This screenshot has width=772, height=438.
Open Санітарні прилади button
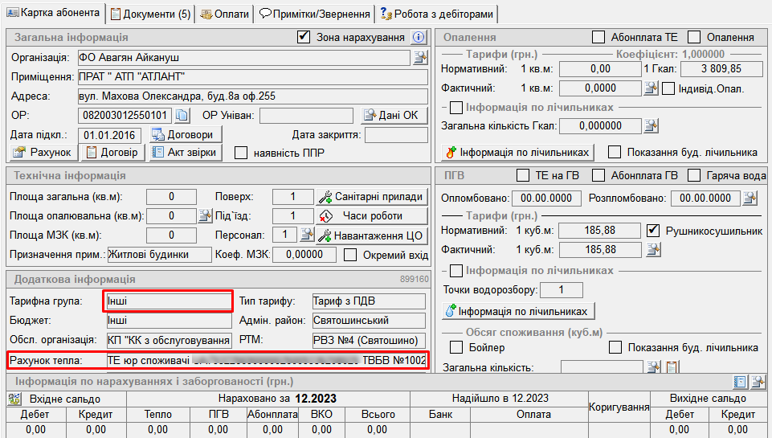coord(371,196)
